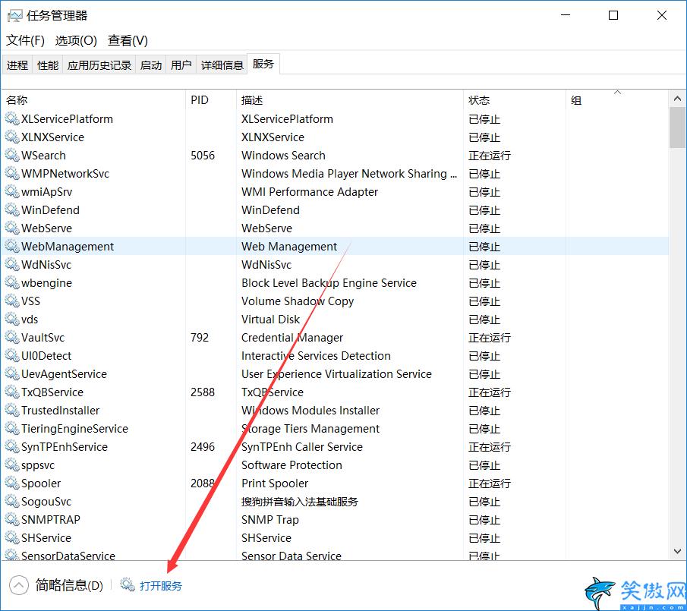687x611 pixels.
Task: Click the gear icon beside VSS
Action: pos(12,301)
